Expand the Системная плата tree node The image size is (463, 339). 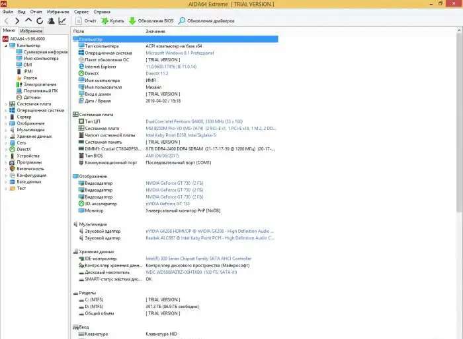click(x=5, y=104)
